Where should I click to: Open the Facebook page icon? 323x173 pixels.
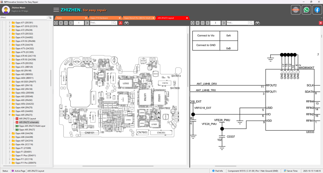(x=317, y=10)
